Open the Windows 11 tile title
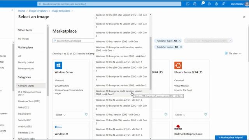Image resolution: width=249 pixels, height=140 pixels. pos(61,134)
